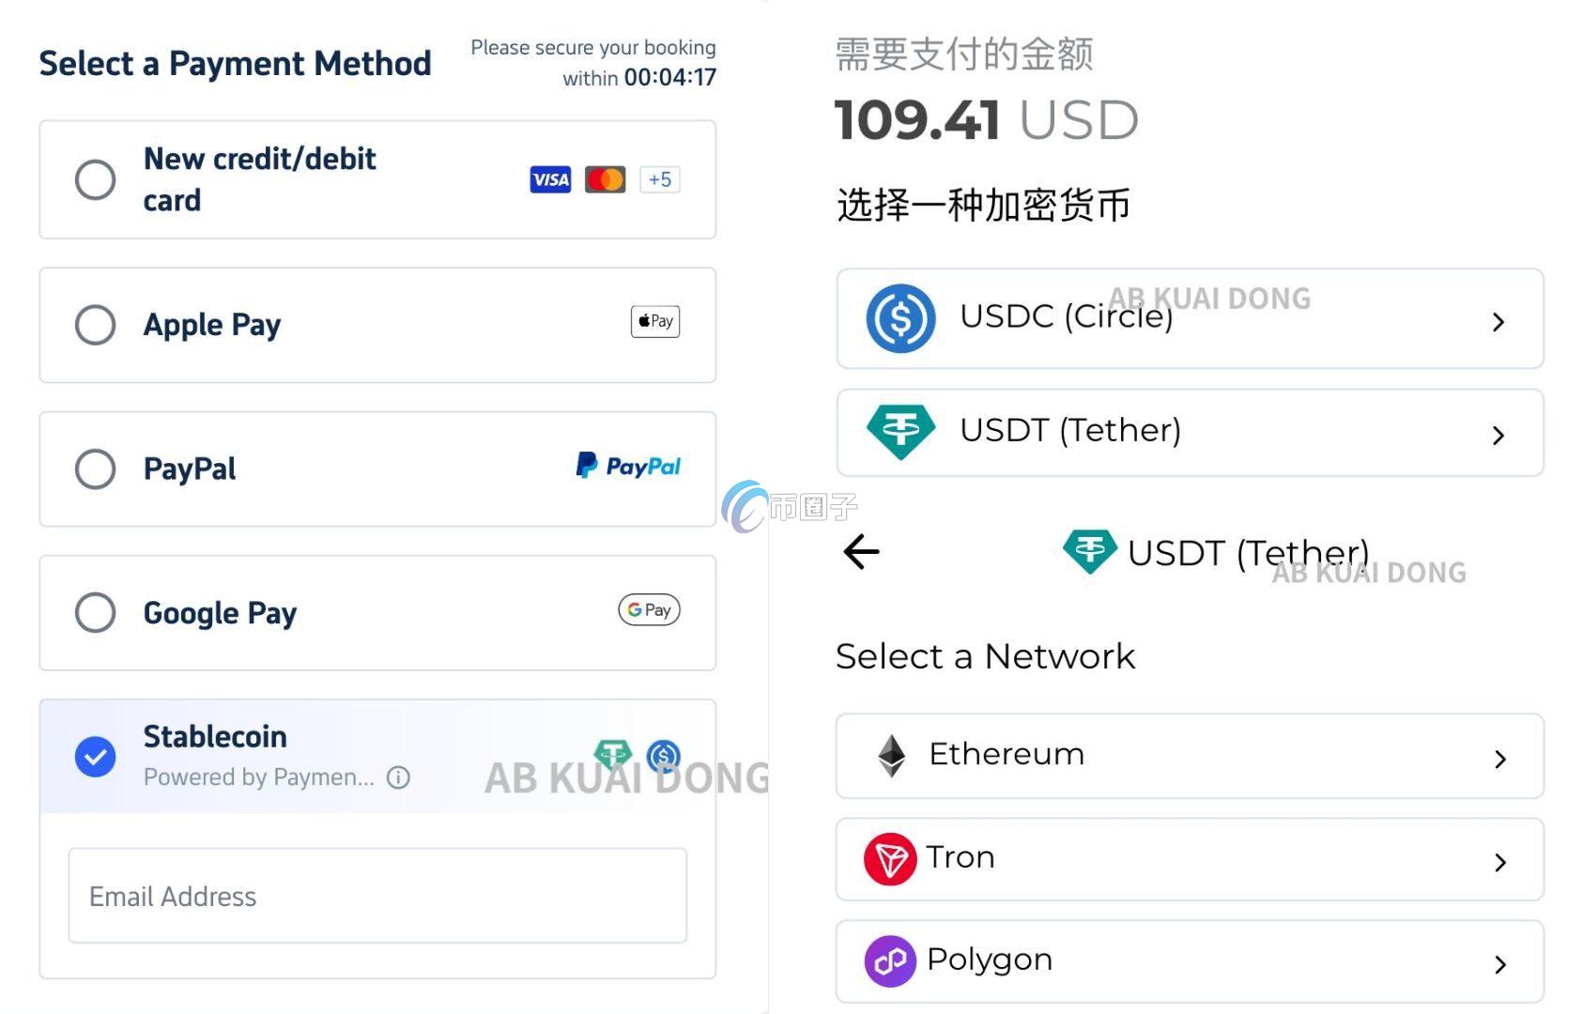Select the PayPal radio button
Image resolution: width=1583 pixels, height=1014 pixels.
96,469
